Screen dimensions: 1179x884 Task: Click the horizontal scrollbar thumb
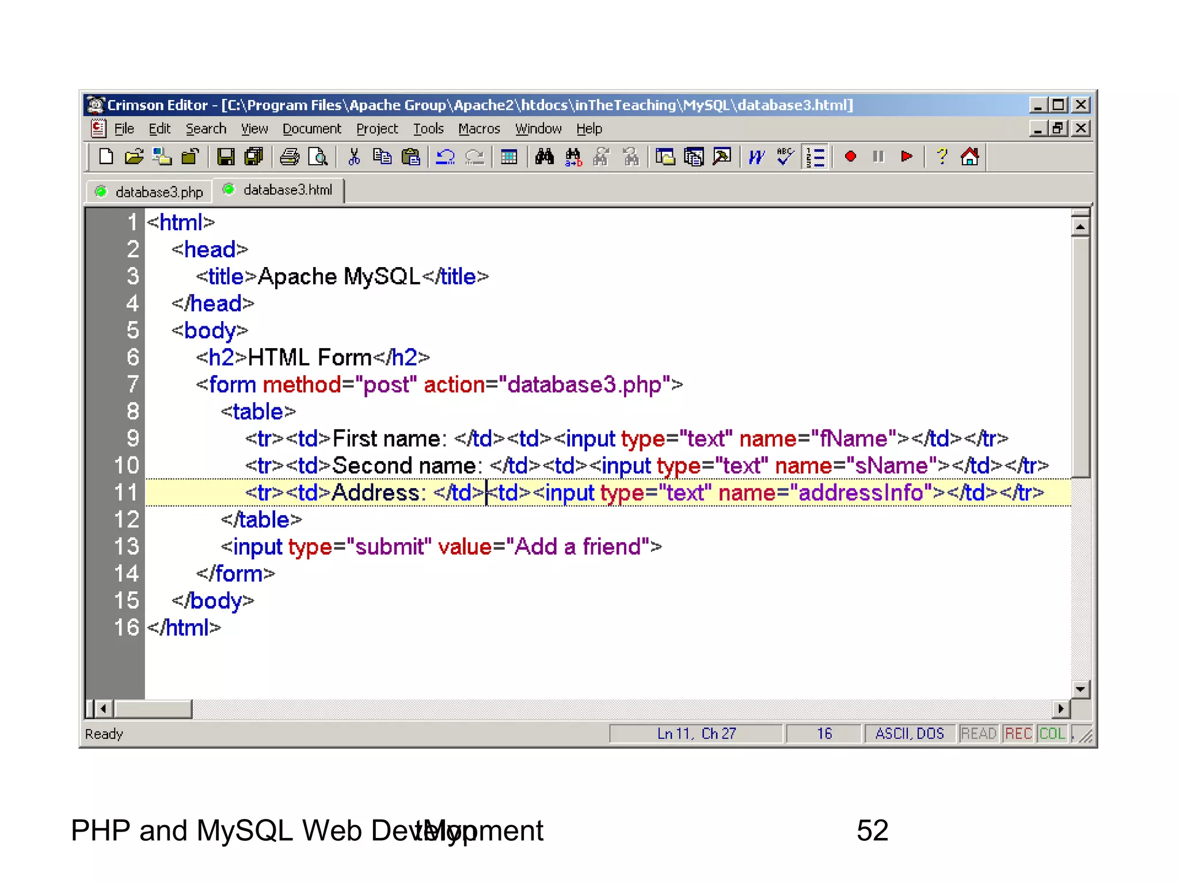point(153,708)
